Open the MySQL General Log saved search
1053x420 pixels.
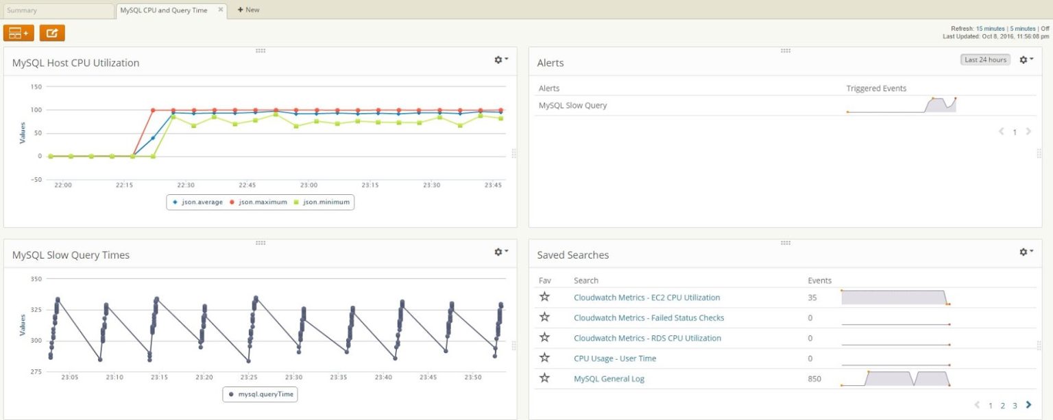click(608, 378)
